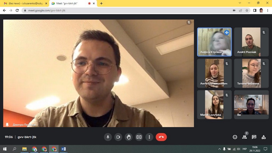This screenshot has width=272, height=153.
Task: Open the meeting details info icon
Action: (x=235, y=137)
